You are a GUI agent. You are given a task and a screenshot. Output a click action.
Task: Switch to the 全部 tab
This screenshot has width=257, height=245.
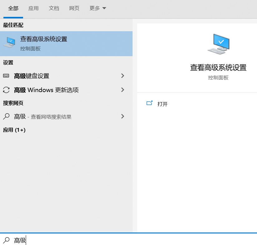[13, 8]
